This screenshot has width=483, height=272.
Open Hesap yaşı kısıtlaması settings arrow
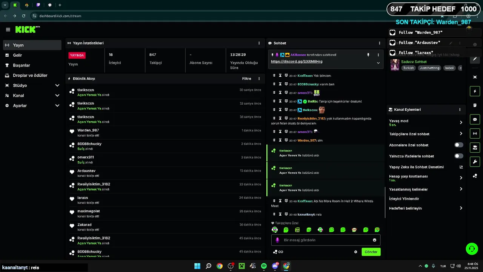coord(461,178)
